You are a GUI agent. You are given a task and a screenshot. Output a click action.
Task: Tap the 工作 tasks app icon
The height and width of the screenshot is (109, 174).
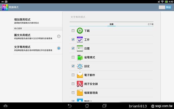[x=80, y=40]
